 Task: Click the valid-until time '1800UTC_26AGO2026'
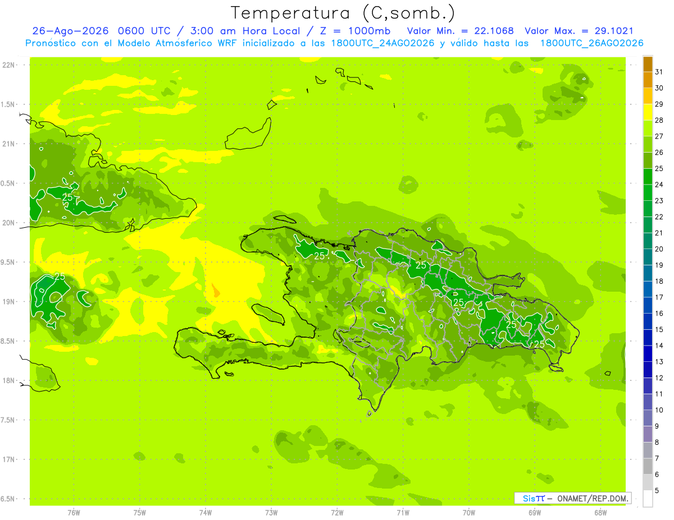(x=591, y=43)
